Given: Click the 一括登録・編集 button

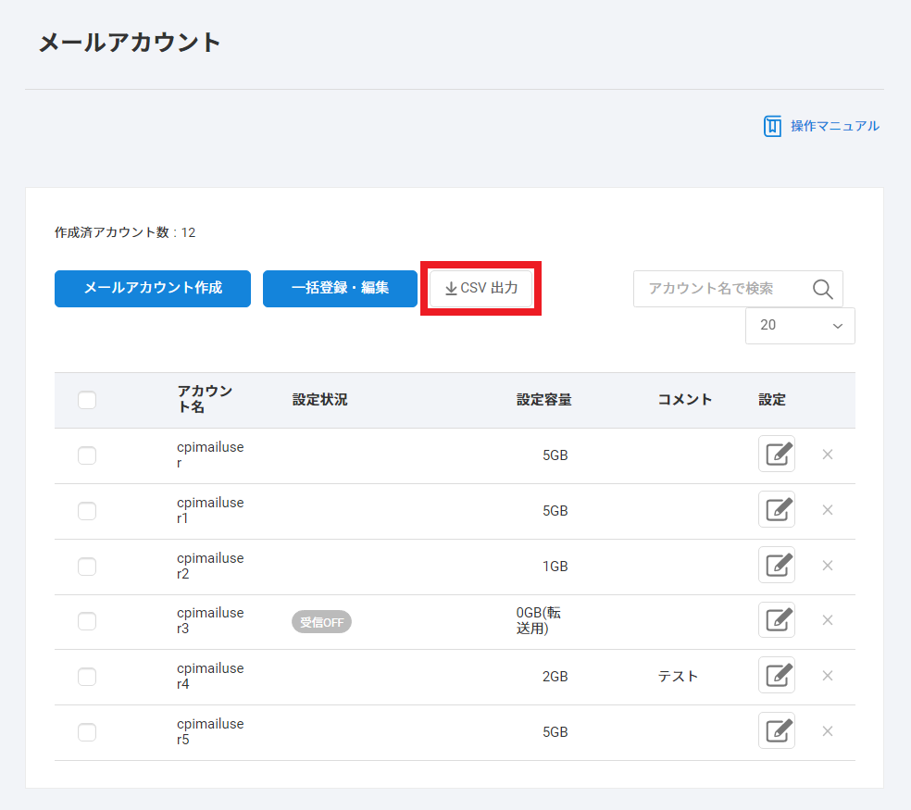Looking at the screenshot, I should pyautogui.click(x=340, y=288).
